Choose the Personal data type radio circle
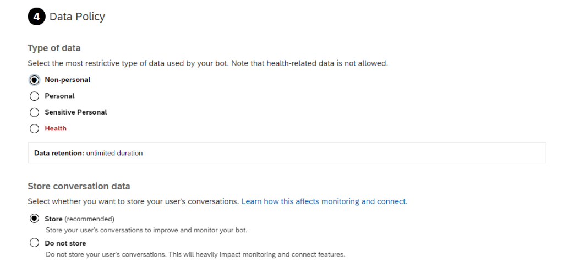 coord(35,96)
